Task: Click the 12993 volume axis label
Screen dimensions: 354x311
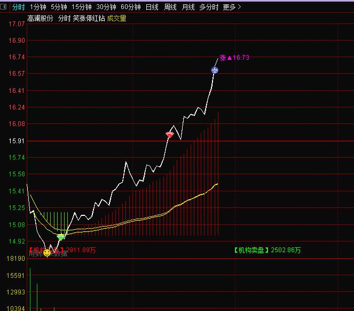Action: pyautogui.click(x=15, y=292)
